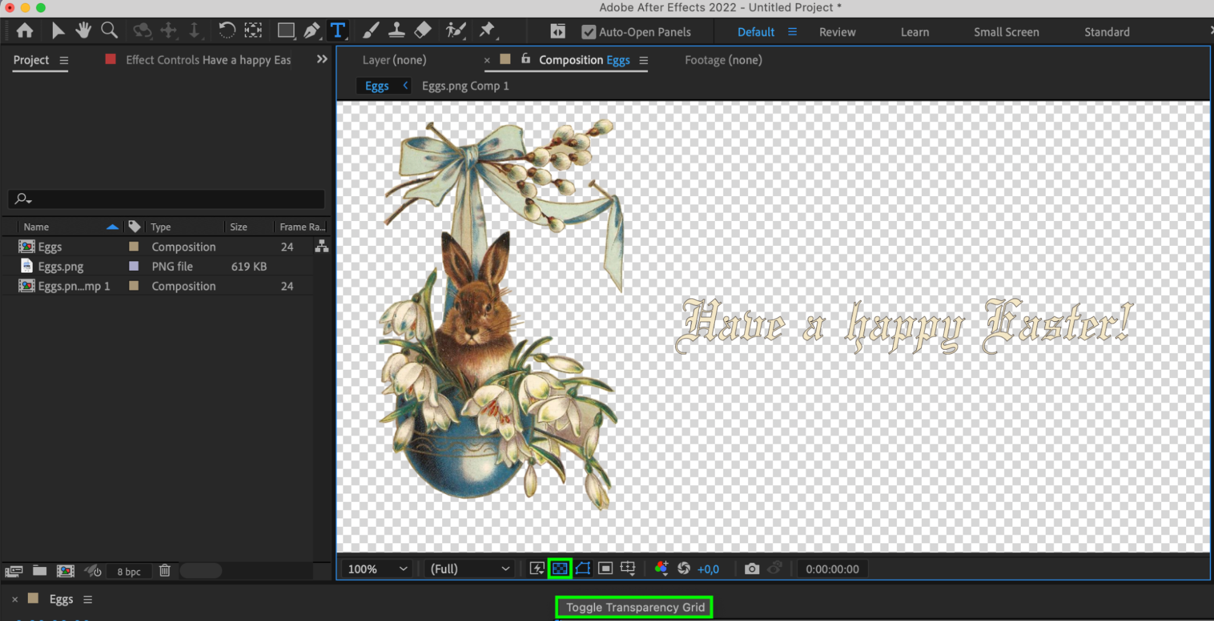This screenshot has width=1214, height=621.
Task: Toggle the Composition viewer lock icon
Action: pyautogui.click(x=525, y=59)
